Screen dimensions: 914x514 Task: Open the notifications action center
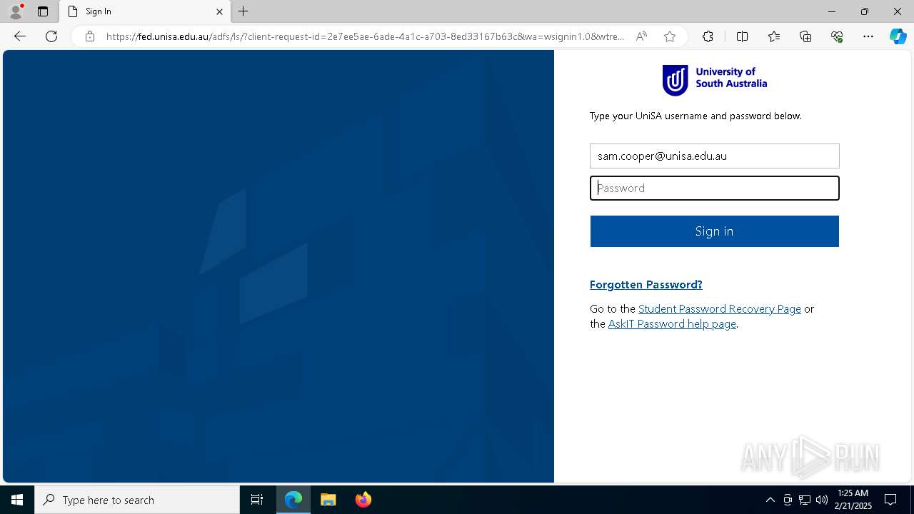tap(890, 500)
